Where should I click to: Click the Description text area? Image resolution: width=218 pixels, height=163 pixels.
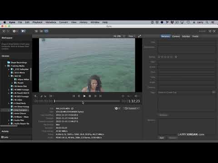186,49
